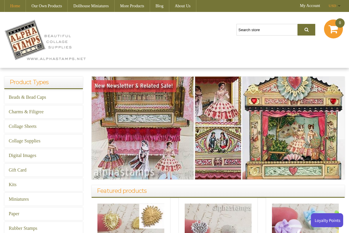Open the Dollhouse Miniatures menu

[91, 6]
